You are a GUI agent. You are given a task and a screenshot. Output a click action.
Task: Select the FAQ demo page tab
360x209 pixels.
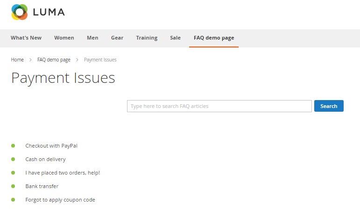214,38
